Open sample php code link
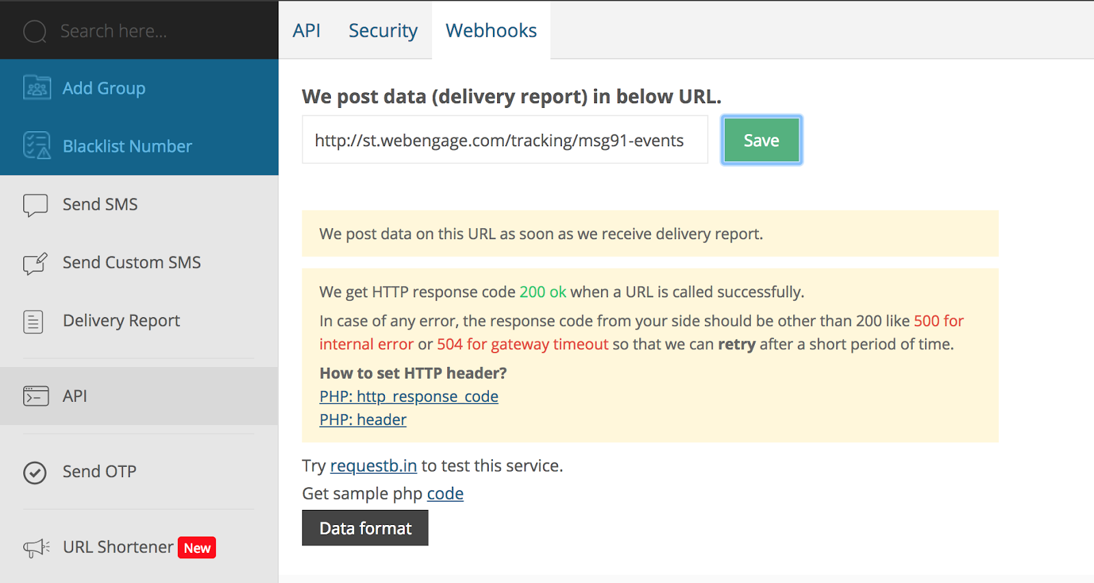 pos(445,493)
